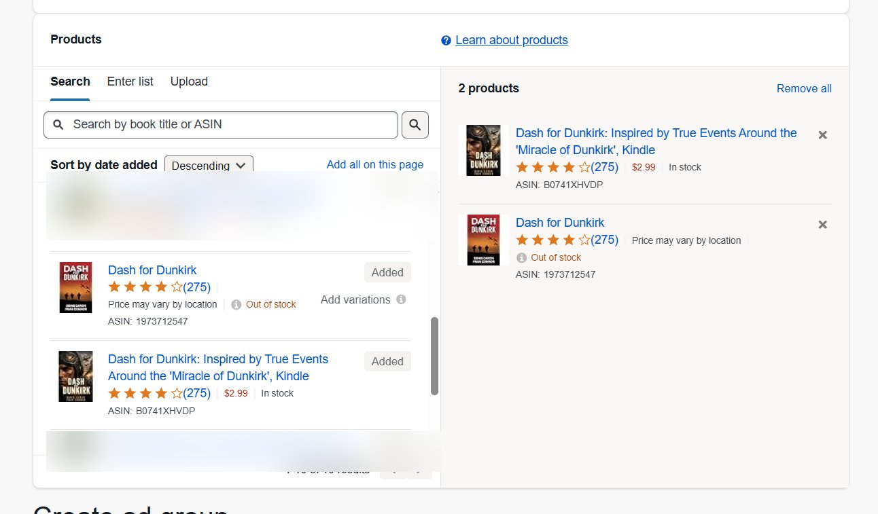
Task: Click ASIN: B0741XHVDP text in search results
Action: (x=152, y=411)
